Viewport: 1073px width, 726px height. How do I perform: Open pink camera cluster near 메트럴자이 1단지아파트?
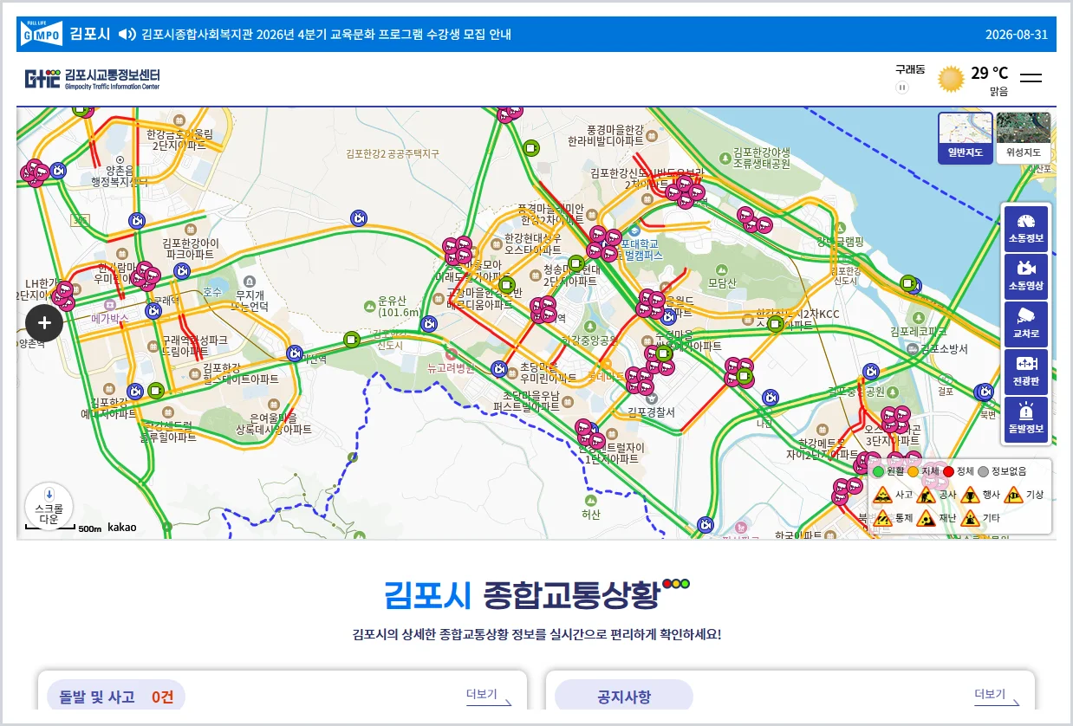click(590, 435)
